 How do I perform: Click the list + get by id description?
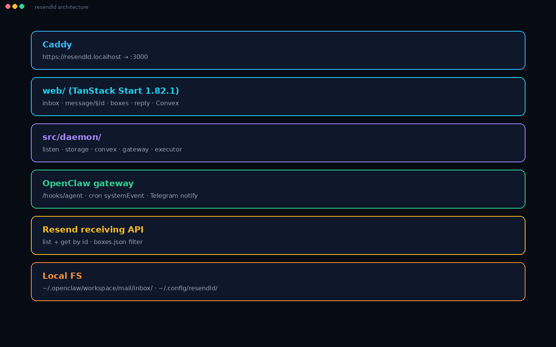pos(93,242)
